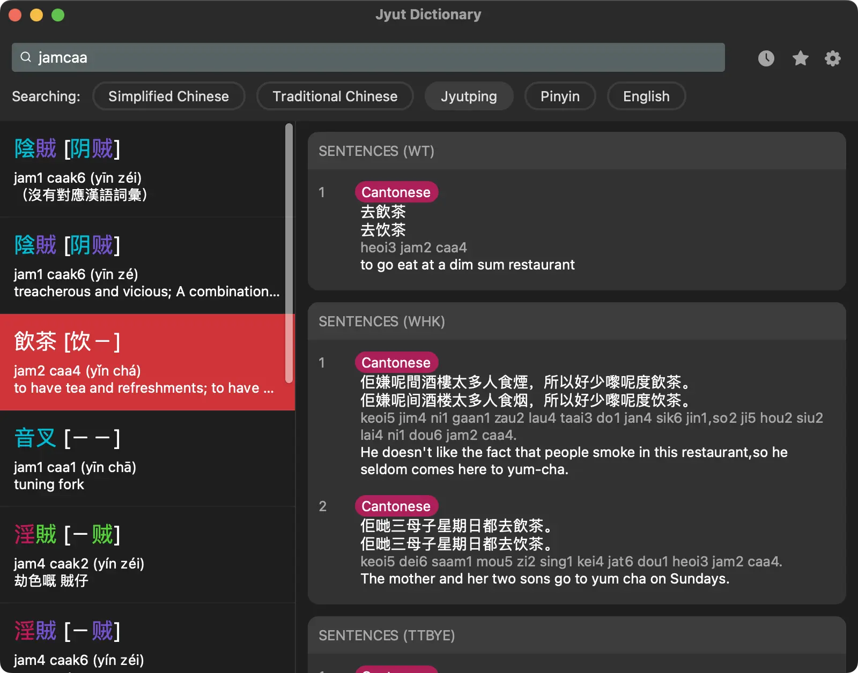Click the 'The mother and her two sons' translation

pos(545,579)
